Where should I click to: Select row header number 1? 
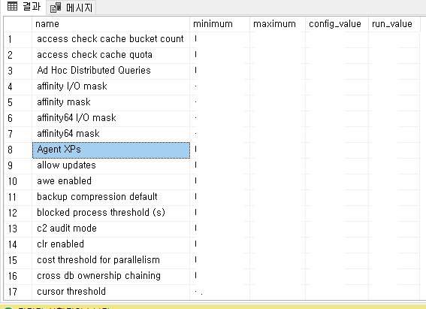coord(18,39)
